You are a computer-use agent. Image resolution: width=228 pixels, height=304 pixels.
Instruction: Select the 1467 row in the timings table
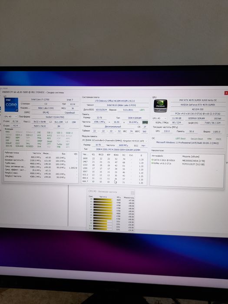pos(114,162)
